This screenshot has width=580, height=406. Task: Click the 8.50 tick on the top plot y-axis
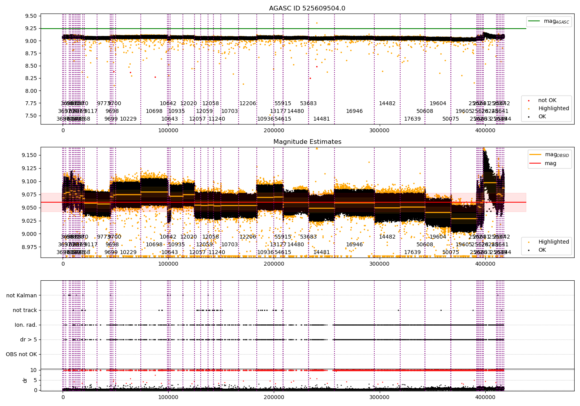(x=31, y=66)
